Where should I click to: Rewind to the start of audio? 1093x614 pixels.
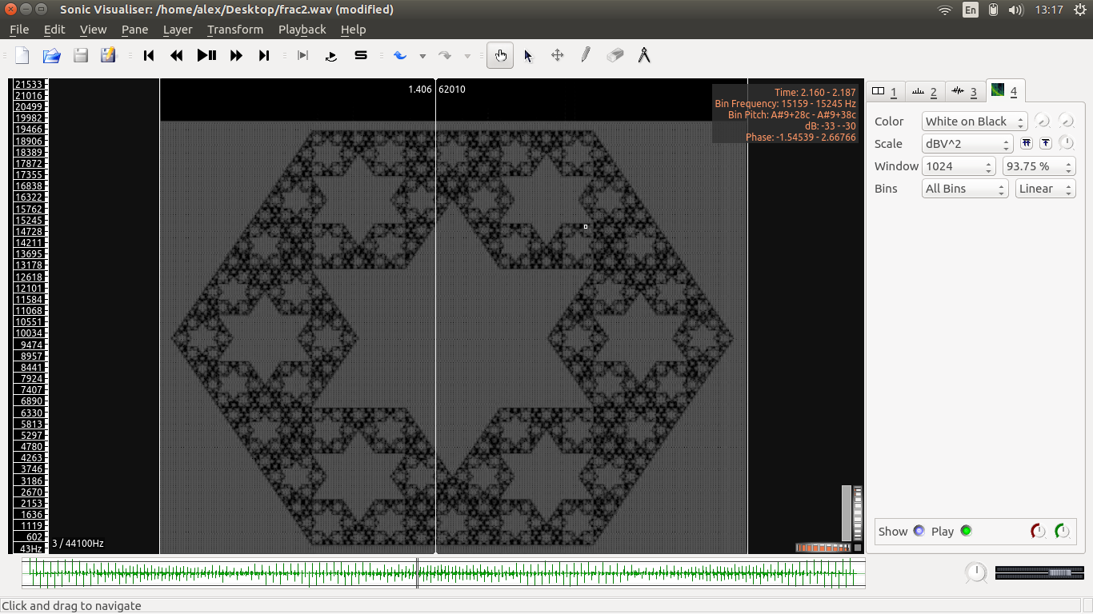click(x=149, y=55)
